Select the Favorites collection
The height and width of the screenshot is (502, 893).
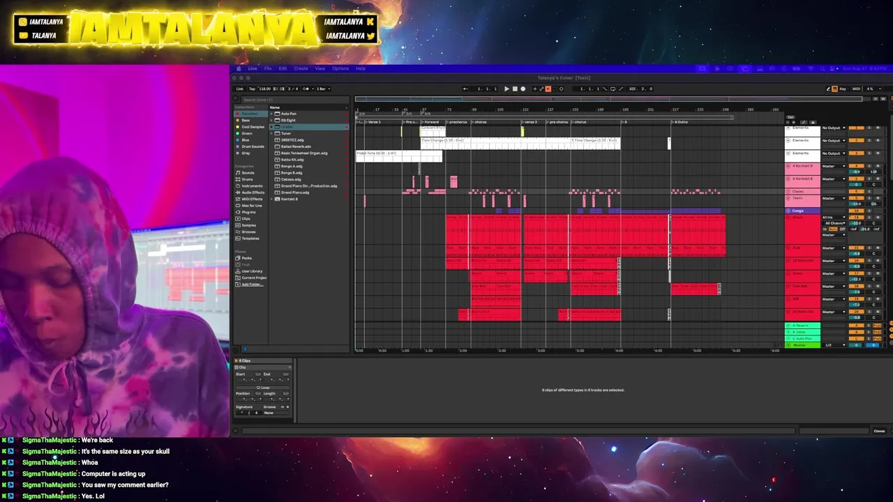pos(250,114)
